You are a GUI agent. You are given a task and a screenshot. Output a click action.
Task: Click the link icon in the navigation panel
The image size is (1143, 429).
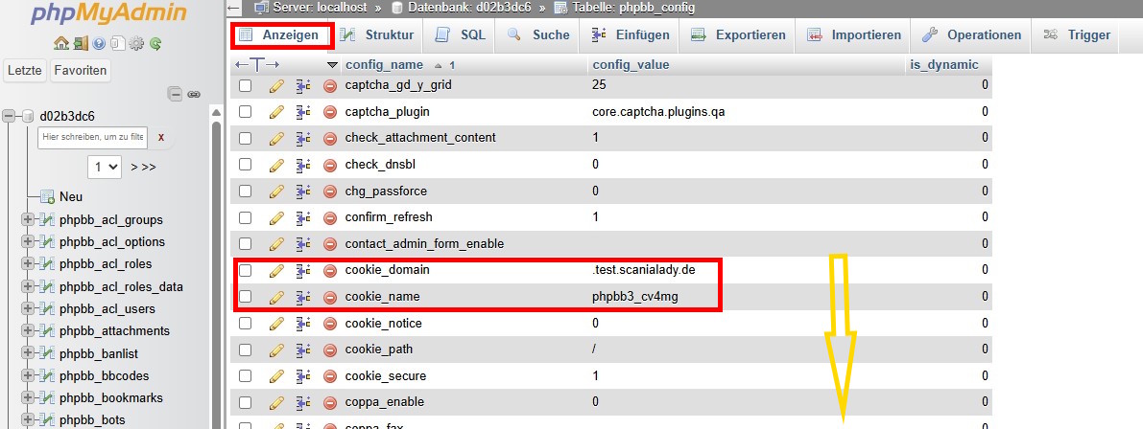(x=193, y=94)
